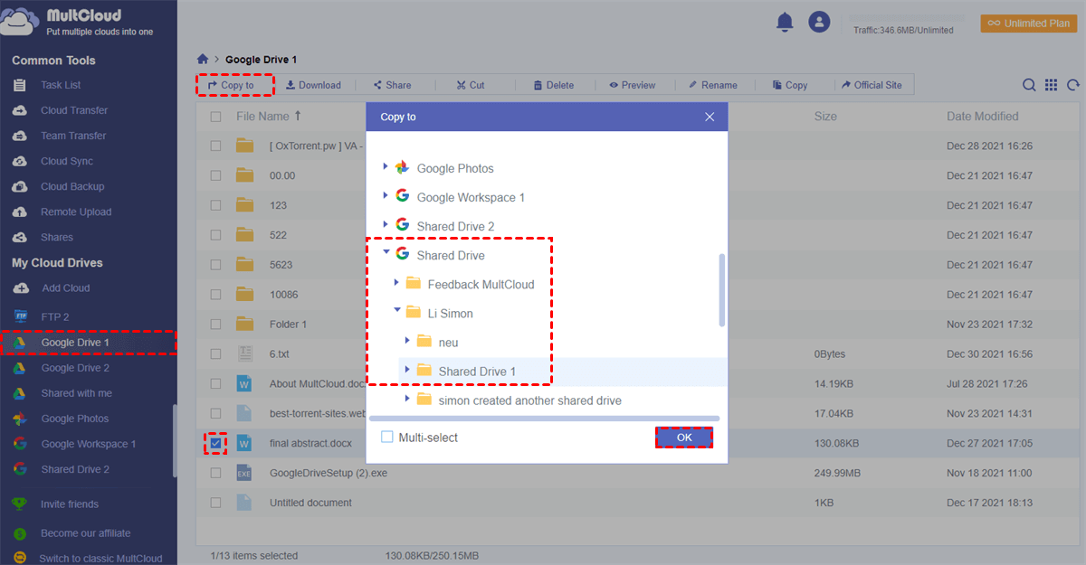
Task: Click the Shares cloud icon
Action: 20,237
